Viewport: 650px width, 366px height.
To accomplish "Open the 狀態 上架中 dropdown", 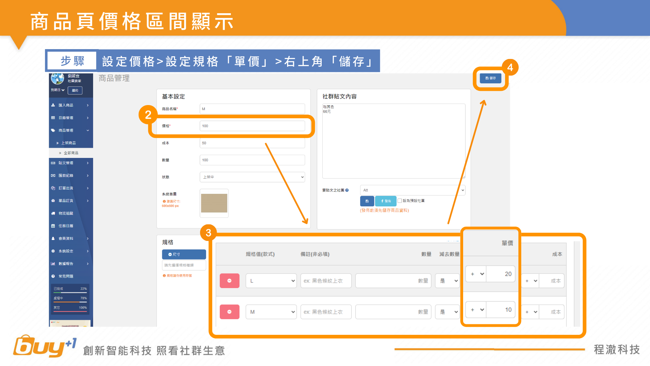I will click(252, 177).
